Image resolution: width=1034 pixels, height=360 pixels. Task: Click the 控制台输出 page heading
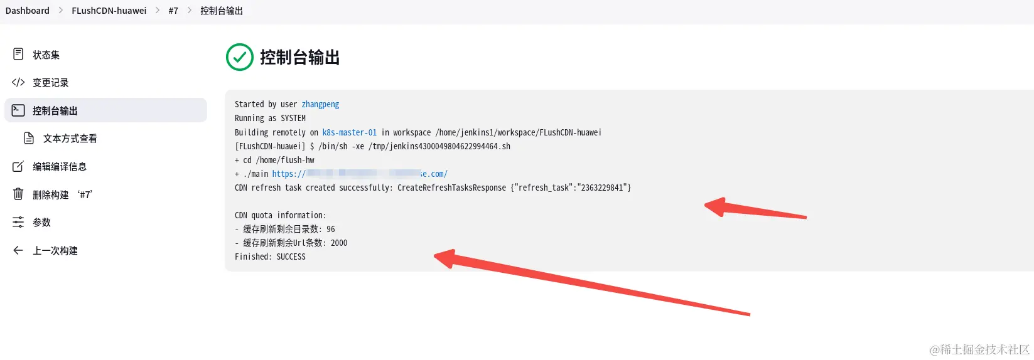click(300, 57)
